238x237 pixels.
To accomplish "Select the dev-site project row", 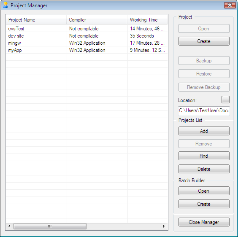I will pyautogui.click(x=87, y=36).
